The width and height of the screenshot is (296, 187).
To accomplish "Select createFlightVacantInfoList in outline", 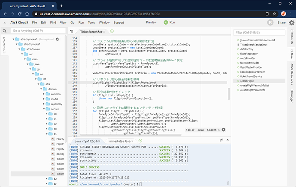I will tap(255, 86).
